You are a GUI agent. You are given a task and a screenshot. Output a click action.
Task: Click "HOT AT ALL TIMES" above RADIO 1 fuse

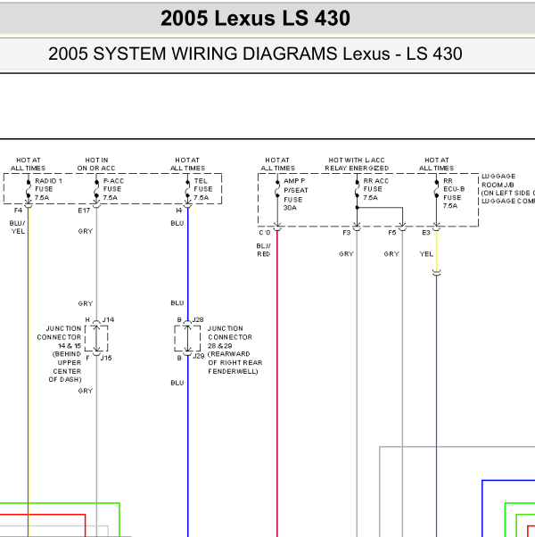point(28,164)
